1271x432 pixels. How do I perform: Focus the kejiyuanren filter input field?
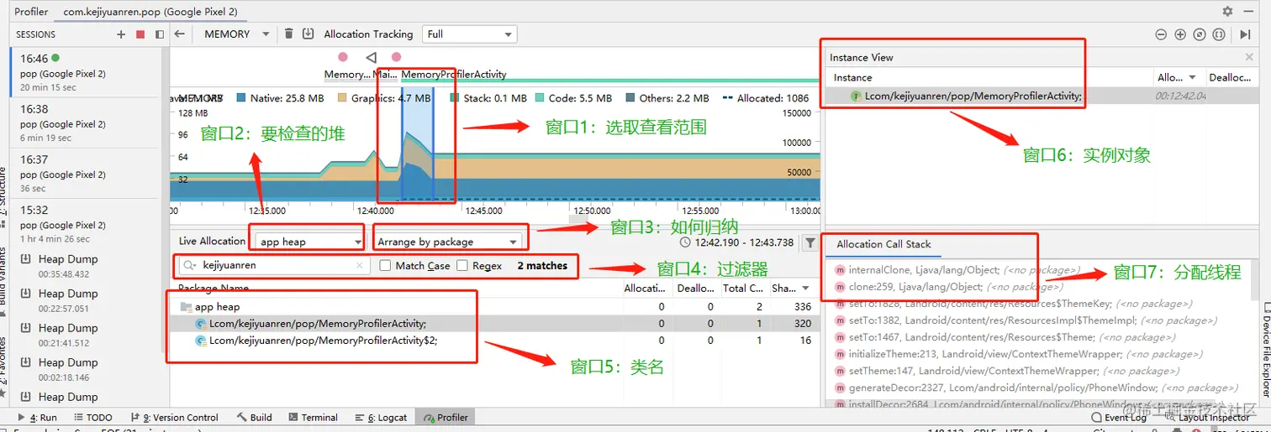click(274, 265)
